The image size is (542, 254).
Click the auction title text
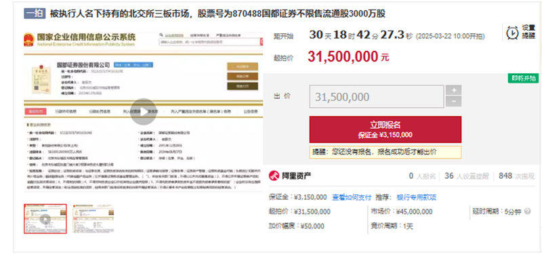pyautogui.click(x=217, y=14)
